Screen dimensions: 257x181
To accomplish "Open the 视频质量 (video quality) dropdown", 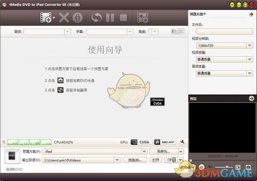I will [x=224, y=59].
